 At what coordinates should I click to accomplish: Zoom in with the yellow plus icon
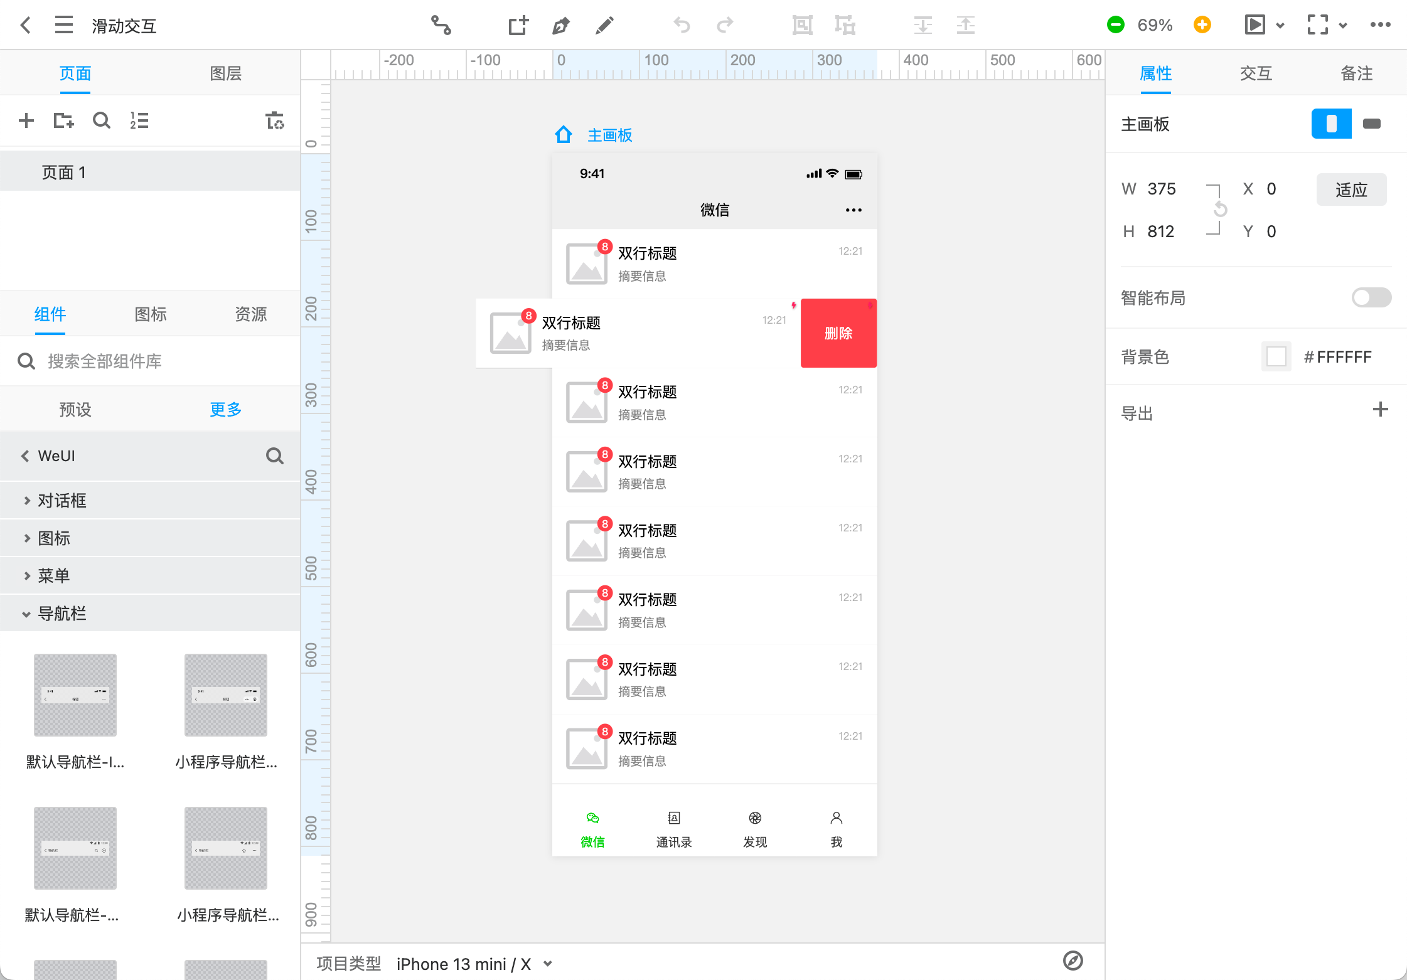[x=1202, y=24]
